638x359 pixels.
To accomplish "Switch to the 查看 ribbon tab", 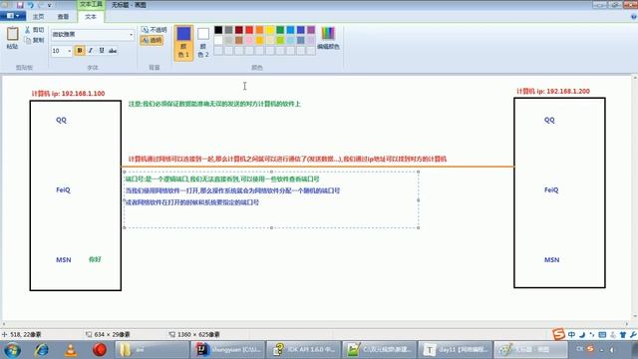I will pos(63,16).
